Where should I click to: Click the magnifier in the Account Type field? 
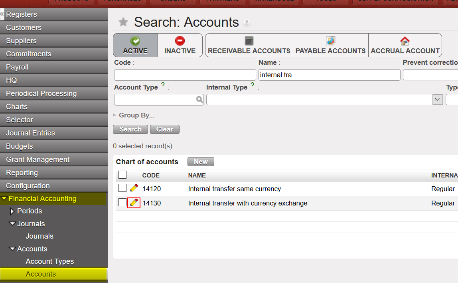199,100
